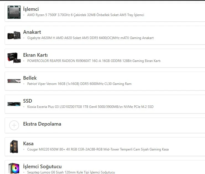
Task: Click the Ekstra Depolama heading
Action: pyautogui.click(x=42, y=124)
